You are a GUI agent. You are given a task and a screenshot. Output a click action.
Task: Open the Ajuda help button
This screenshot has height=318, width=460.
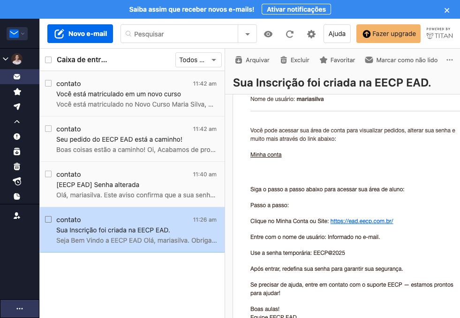337,34
